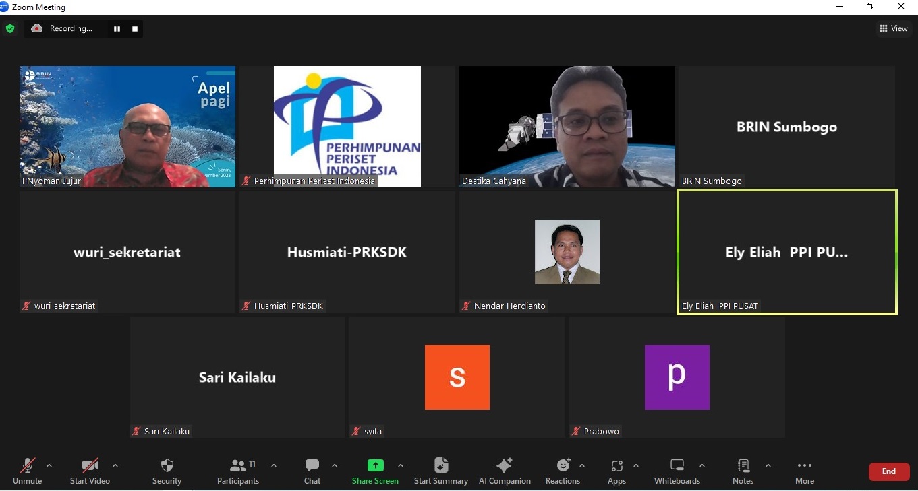Click muted mic icon on Perhimpunan Periset label
918x491 pixels.
(246, 181)
